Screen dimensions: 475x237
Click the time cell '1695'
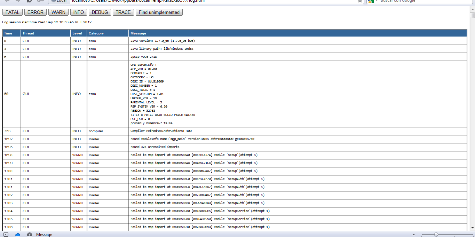pos(12,147)
